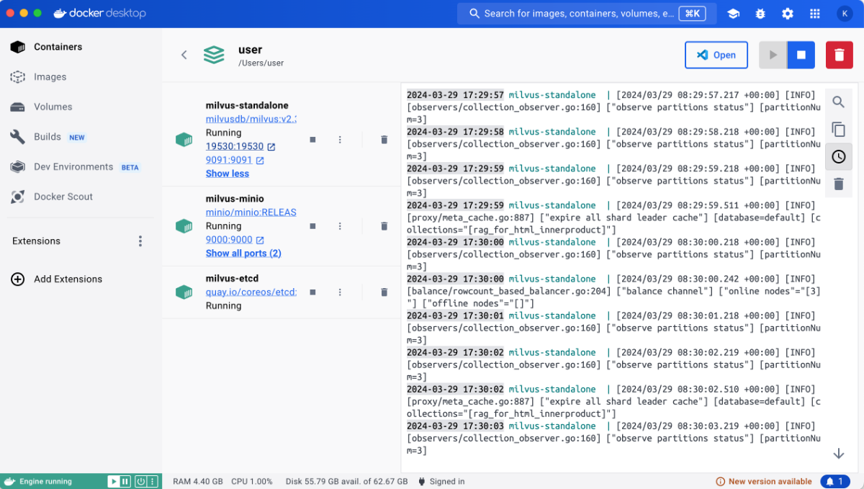Delete the milvus-standalone container
864x489 pixels.
384,140
